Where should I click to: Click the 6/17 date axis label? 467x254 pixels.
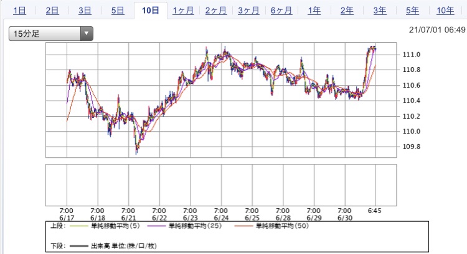[67, 218]
